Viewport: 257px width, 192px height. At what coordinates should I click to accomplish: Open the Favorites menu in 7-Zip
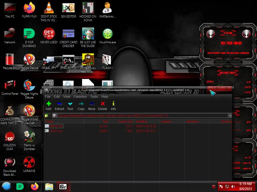[80, 96]
